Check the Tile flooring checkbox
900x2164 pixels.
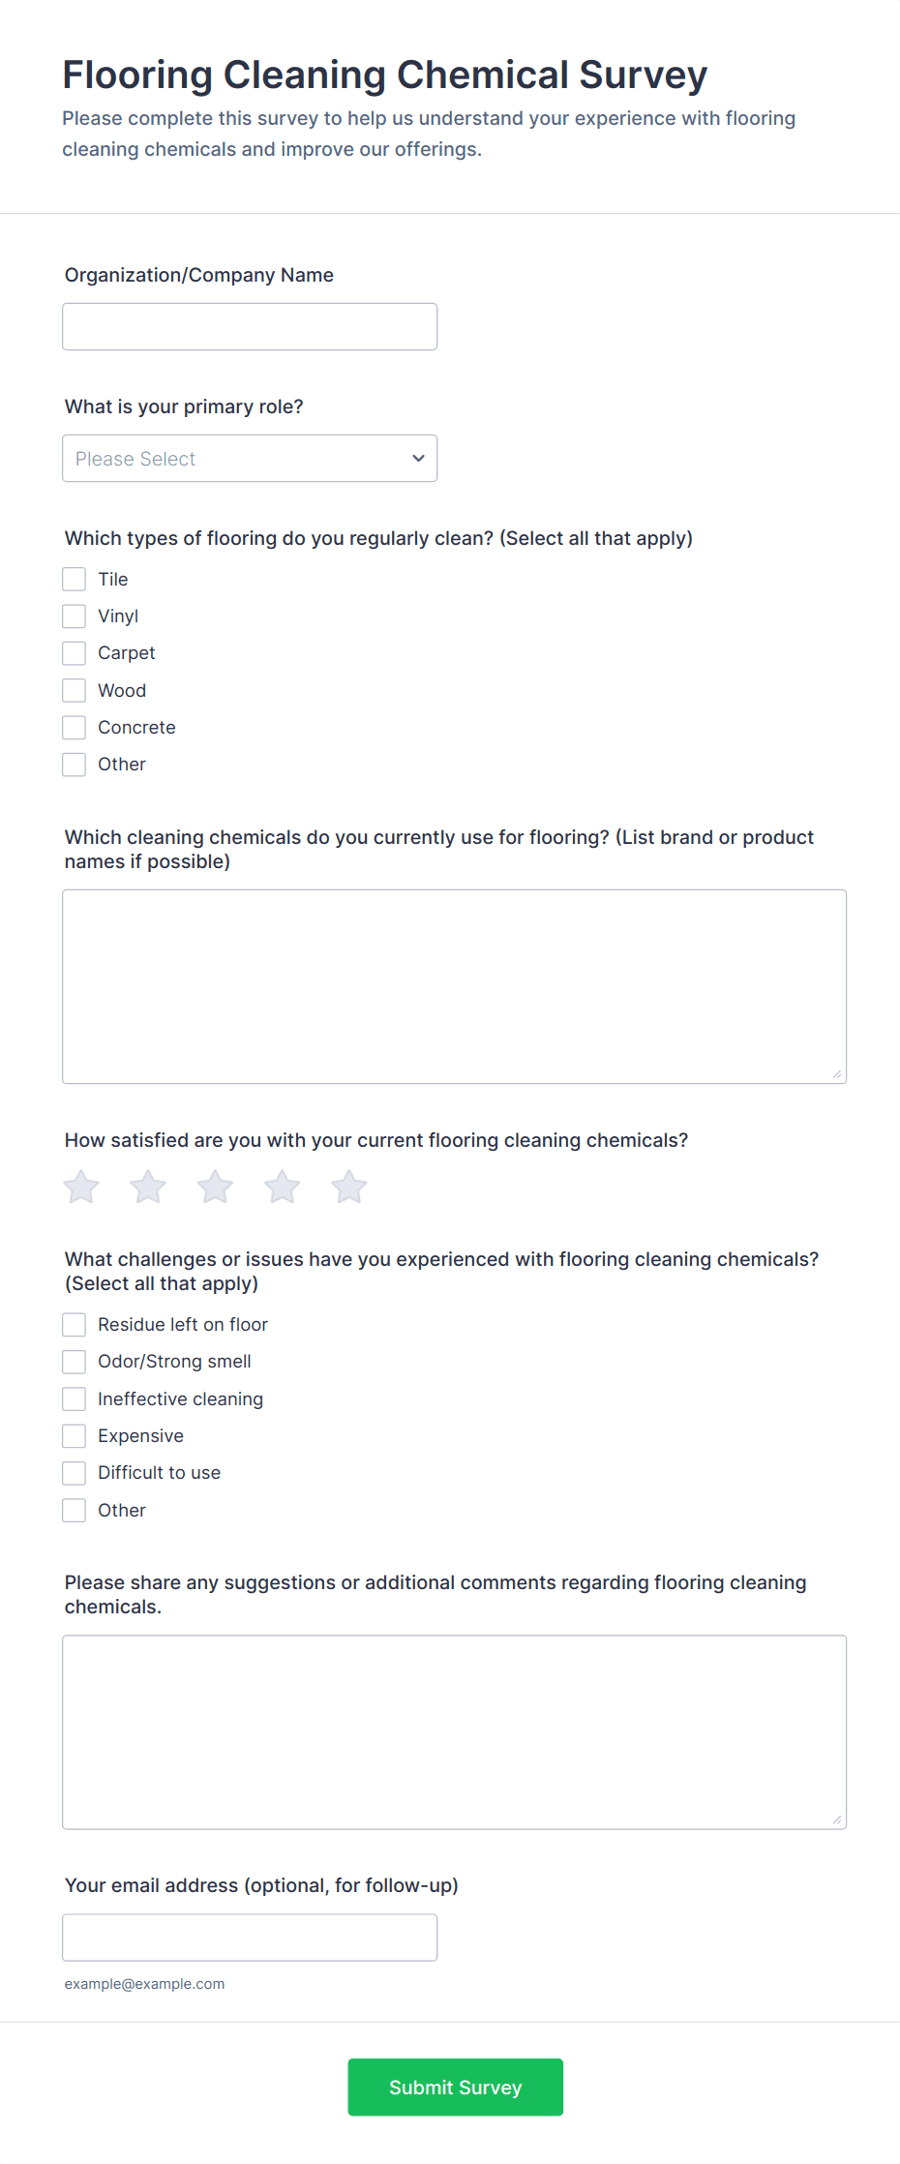click(x=75, y=579)
